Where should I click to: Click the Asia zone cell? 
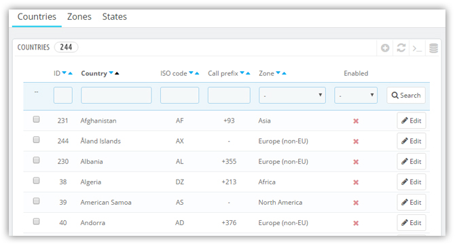click(264, 121)
